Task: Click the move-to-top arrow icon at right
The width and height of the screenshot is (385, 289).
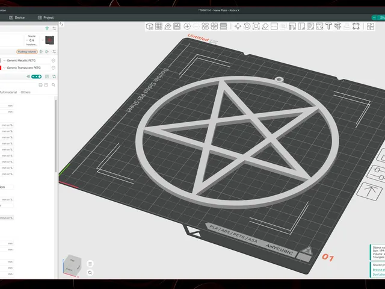Action: [x=369, y=191]
